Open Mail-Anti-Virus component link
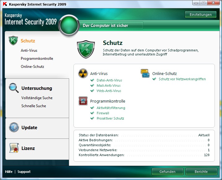This screenshot has height=180, width=222. [109, 86]
